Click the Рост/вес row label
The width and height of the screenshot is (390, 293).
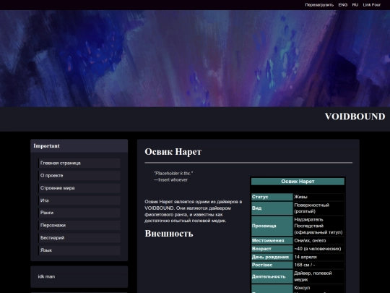coord(272,265)
